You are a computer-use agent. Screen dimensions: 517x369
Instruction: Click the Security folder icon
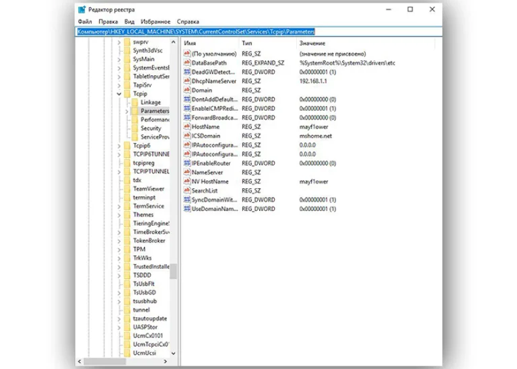(135, 128)
